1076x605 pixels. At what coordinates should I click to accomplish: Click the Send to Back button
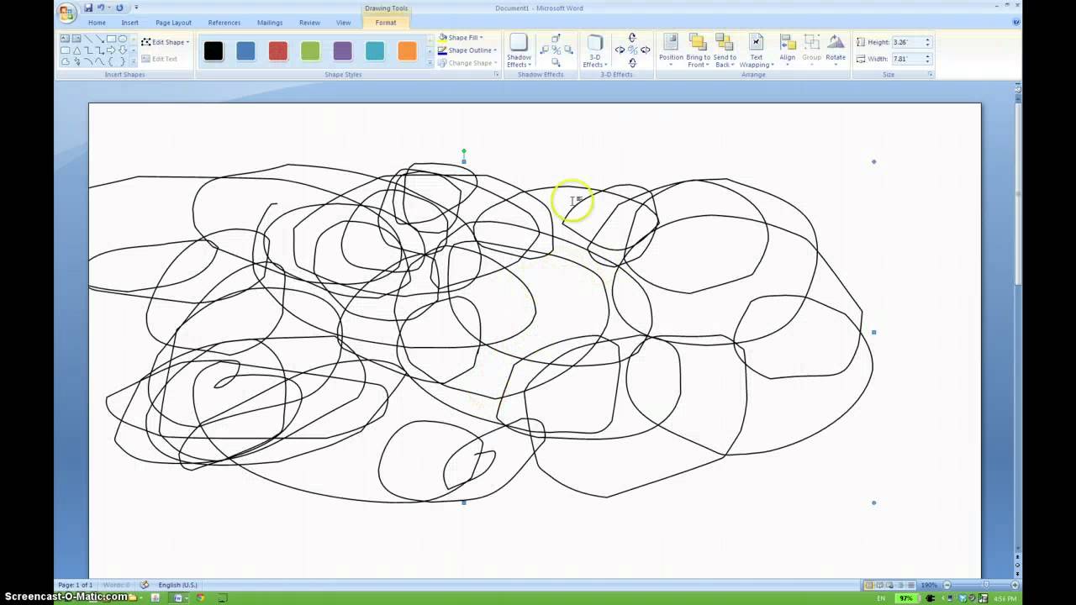click(725, 49)
